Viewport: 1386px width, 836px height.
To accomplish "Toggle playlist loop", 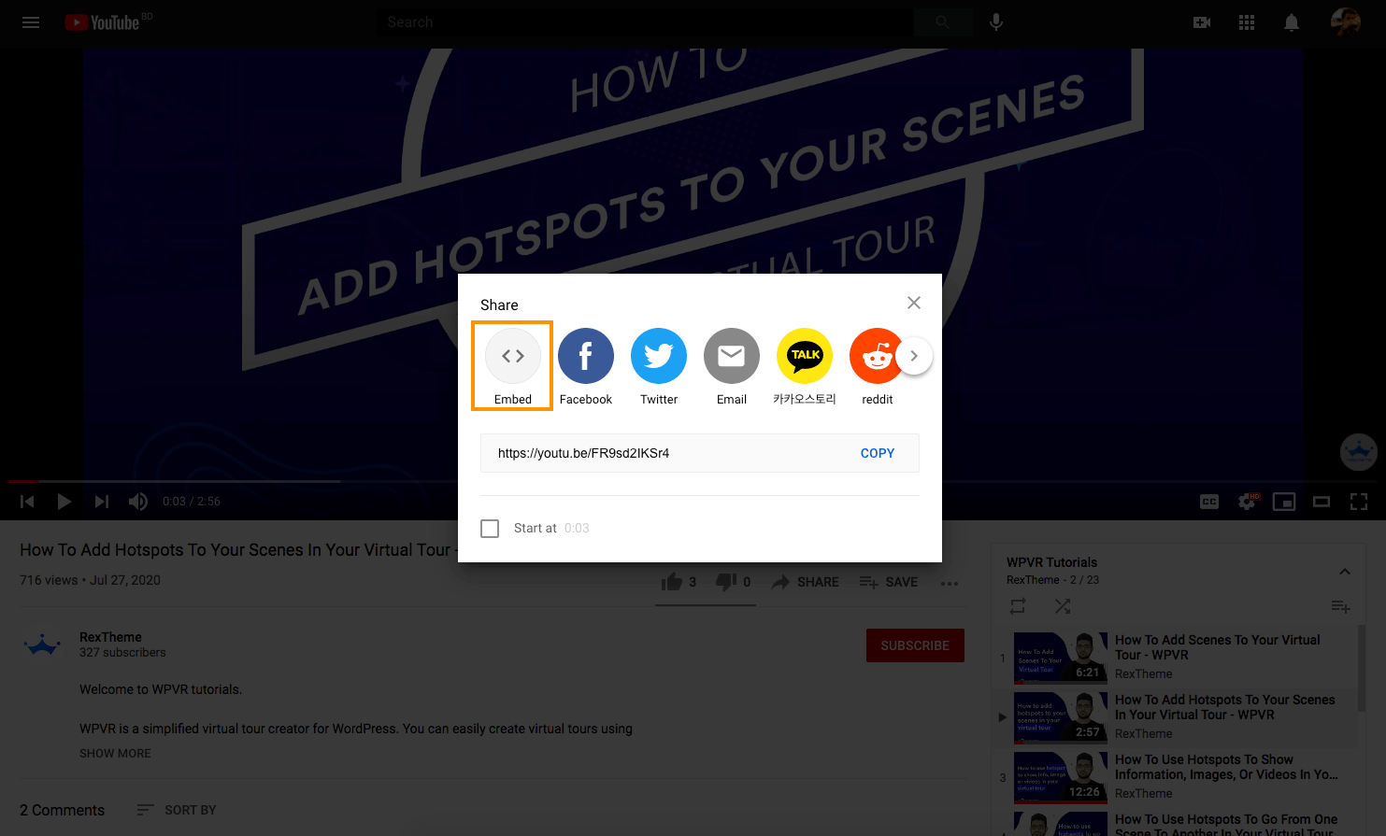I will pos(1018,606).
